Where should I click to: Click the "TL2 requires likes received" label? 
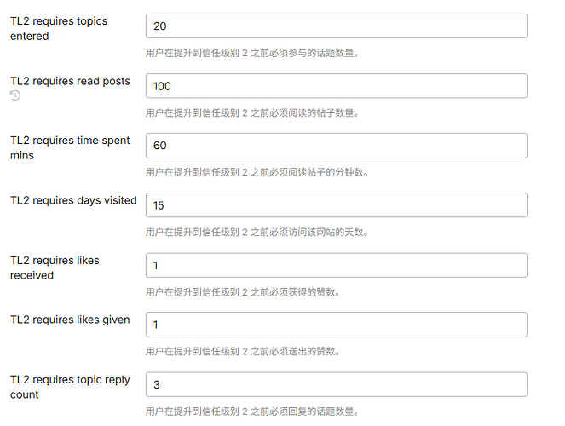click(x=55, y=268)
